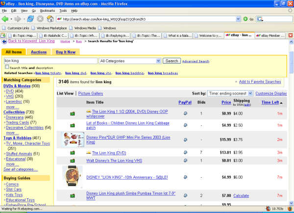Click PayPal icon in 10th Anniversary watch row
This screenshot has height=213, width=294.
[x=185, y=177]
